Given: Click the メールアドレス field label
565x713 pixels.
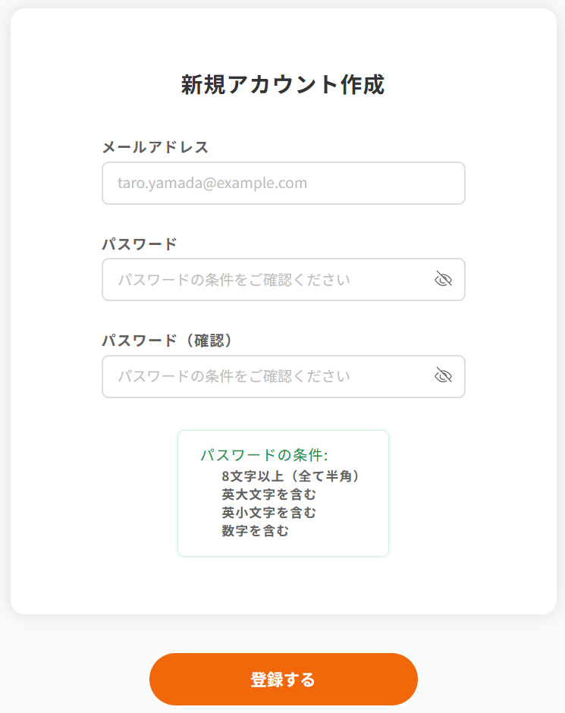Looking at the screenshot, I should (x=155, y=147).
